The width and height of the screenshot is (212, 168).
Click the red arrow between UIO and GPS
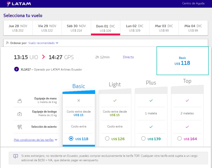tap(43, 57)
